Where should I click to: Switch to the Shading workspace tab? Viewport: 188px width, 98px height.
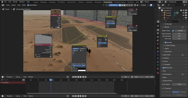(81, 2)
